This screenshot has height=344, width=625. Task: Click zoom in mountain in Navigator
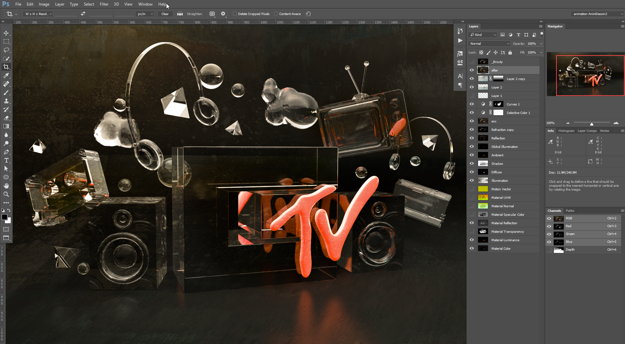click(616, 123)
